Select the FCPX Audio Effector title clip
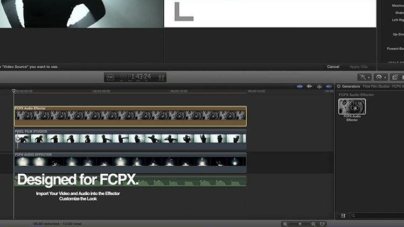Screen dimensions: 404x227 [x=130, y=116]
